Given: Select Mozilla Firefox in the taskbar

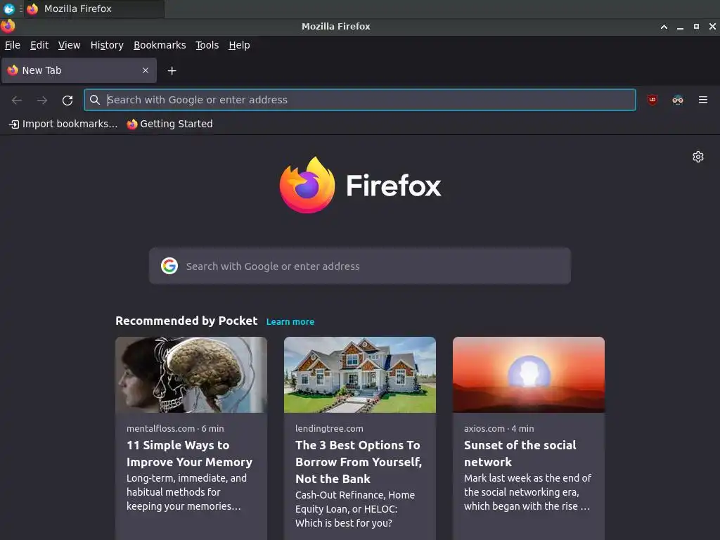Looking at the screenshot, I should [x=94, y=8].
